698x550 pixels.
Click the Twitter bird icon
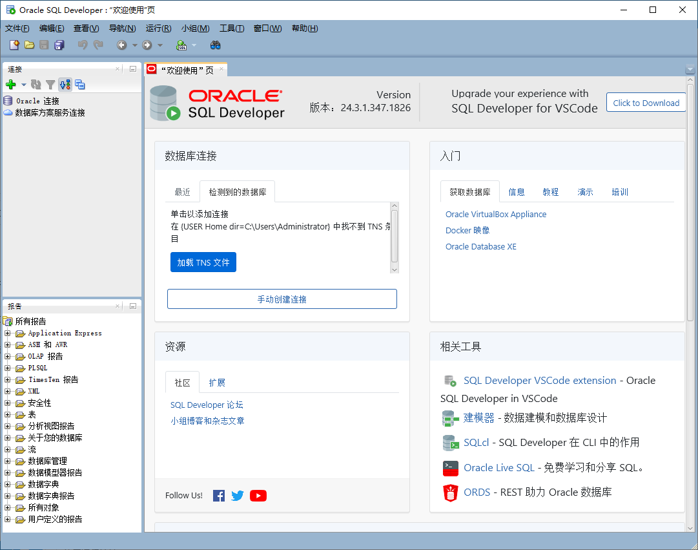tap(237, 496)
